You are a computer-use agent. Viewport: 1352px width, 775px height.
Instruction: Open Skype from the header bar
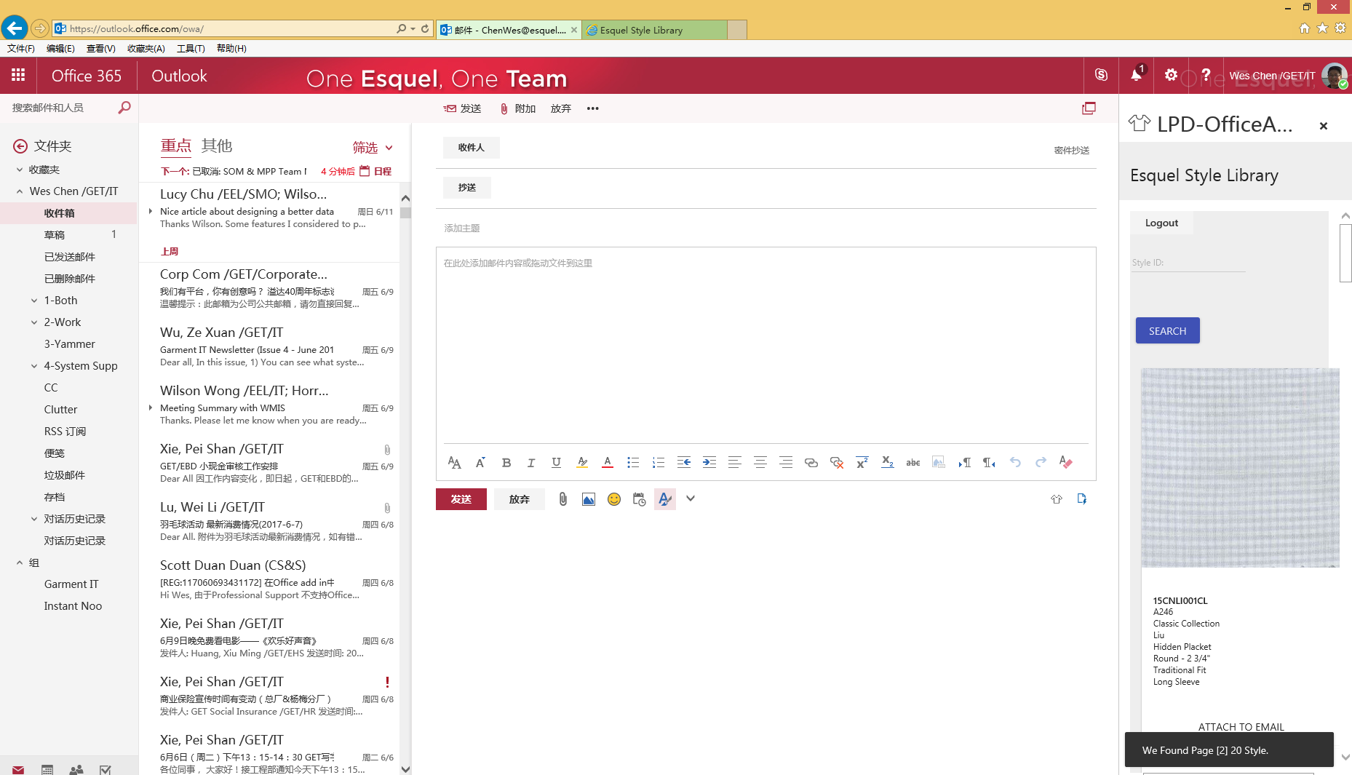[1101, 75]
